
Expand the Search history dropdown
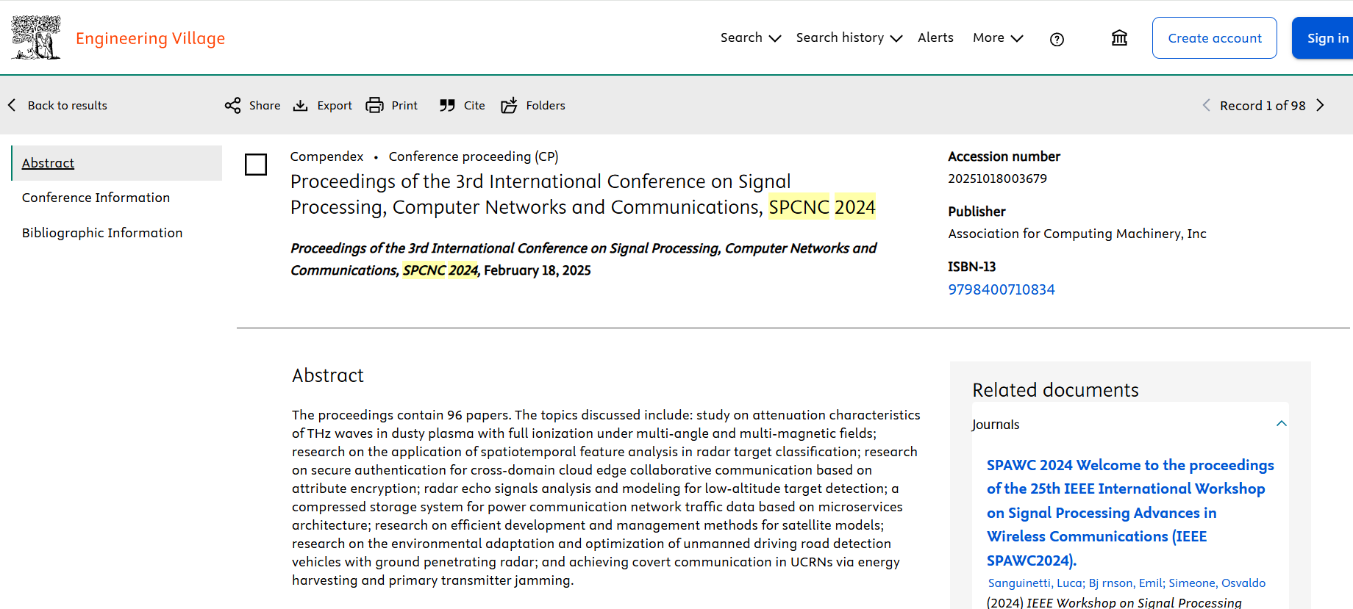pyautogui.click(x=849, y=37)
